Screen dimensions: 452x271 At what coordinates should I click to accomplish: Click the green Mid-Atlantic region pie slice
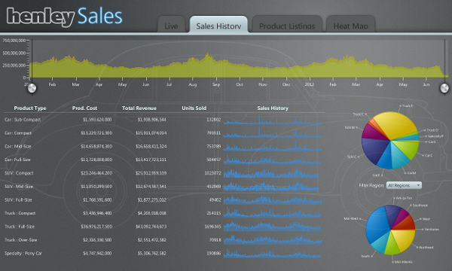(x=391, y=245)
